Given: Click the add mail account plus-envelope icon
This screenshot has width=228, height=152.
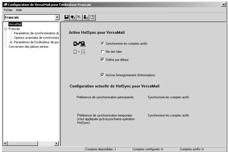Looking at the screenshot, I should point(73,17).
